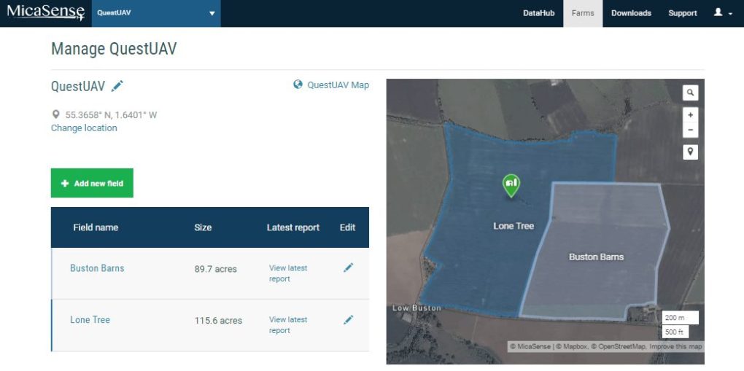Click the 200 m map scale label
This screenshot has height=371, width=744.
point(680,317)
